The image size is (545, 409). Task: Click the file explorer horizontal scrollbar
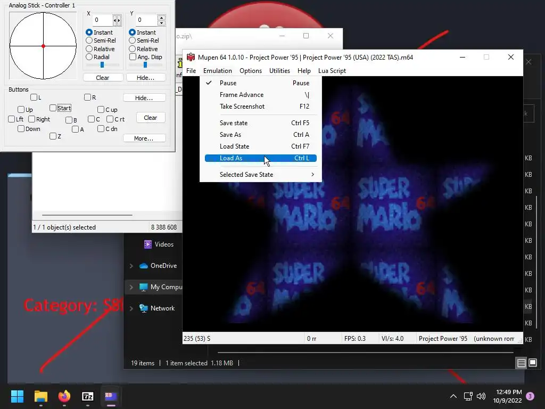(x=365, y=353)
